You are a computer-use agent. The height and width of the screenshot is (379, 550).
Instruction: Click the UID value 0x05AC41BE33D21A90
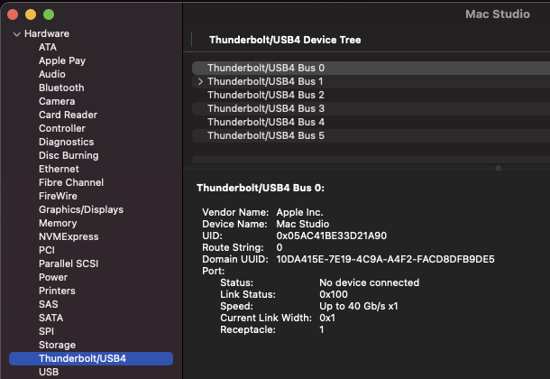tap(332, 236)
